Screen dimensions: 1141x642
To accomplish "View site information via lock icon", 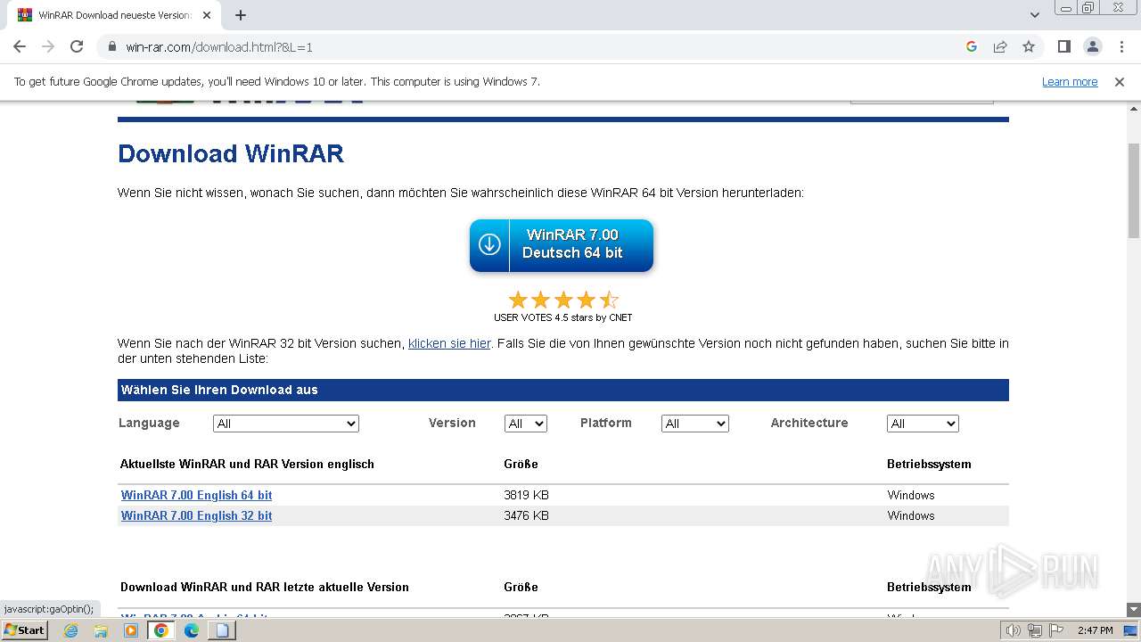I will (x=111, y=46).
